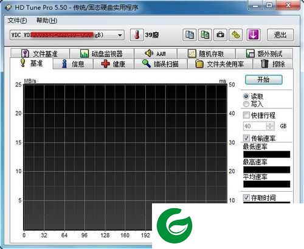
Task: Open the 错误扫描 error scan tab
Action: pos(161,64)
